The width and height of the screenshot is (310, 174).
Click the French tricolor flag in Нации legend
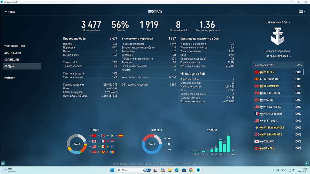pyautogui.click(x=103, y=141)
